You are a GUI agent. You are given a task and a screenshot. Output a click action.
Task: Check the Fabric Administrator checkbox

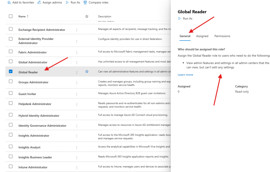11,52
